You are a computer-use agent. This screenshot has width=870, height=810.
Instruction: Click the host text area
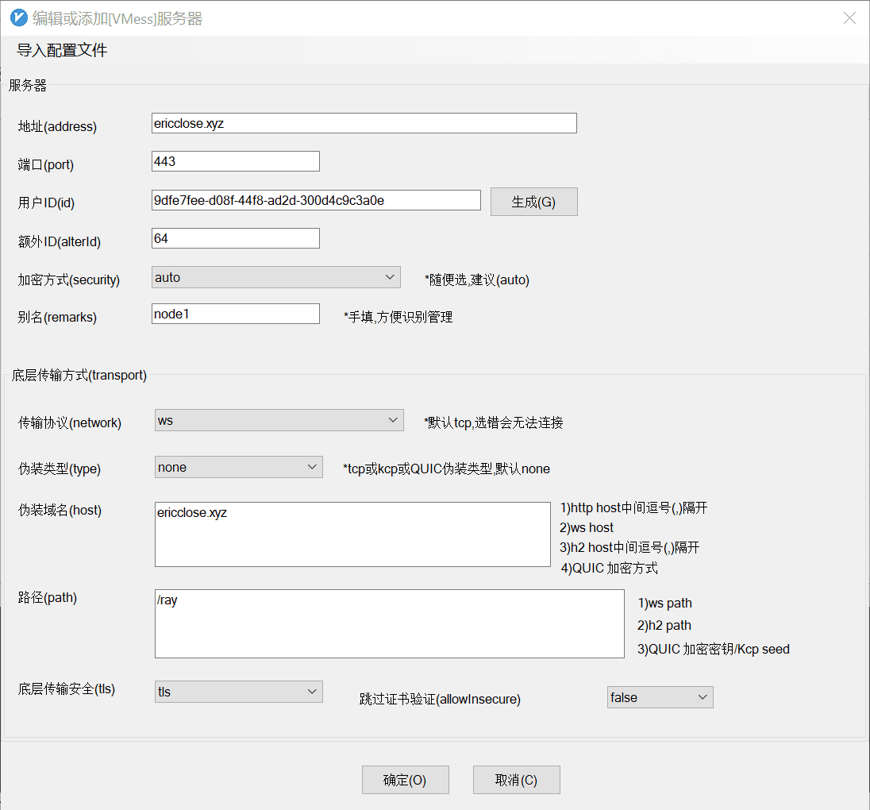(x=352, y=534)
